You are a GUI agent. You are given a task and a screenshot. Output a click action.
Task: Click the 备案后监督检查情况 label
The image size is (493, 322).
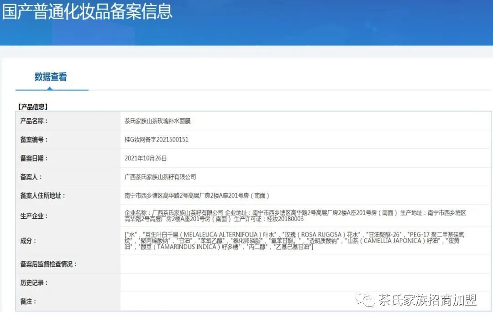[48, 264]
